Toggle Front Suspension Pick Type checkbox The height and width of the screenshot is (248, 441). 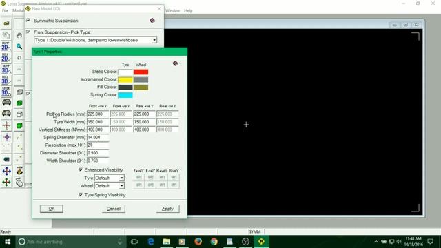pyautogui.click(x=28, y=32)
